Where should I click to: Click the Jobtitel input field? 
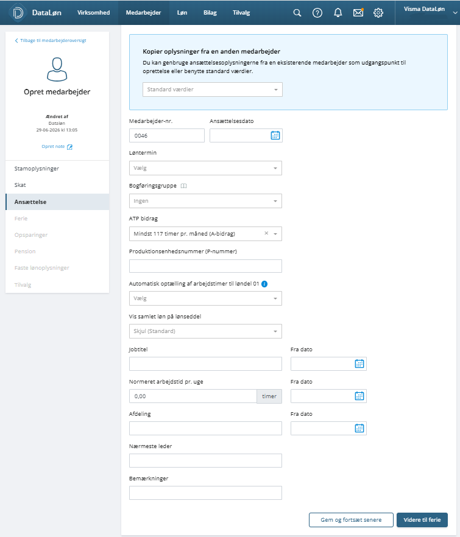pyautogui.click(x=206, y=363)
